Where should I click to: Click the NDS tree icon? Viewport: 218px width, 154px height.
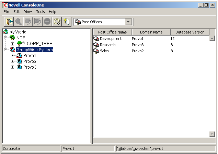point(12,38)
